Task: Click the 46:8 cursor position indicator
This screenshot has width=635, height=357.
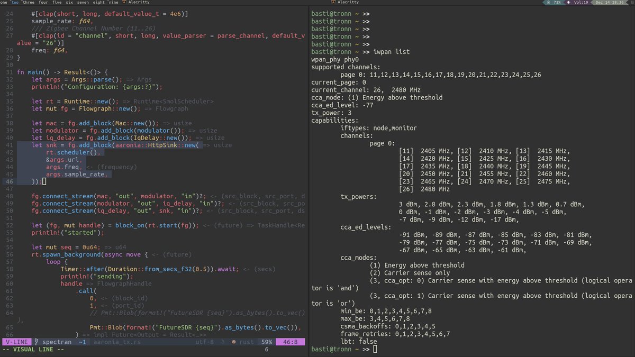Action: [292, 342]
